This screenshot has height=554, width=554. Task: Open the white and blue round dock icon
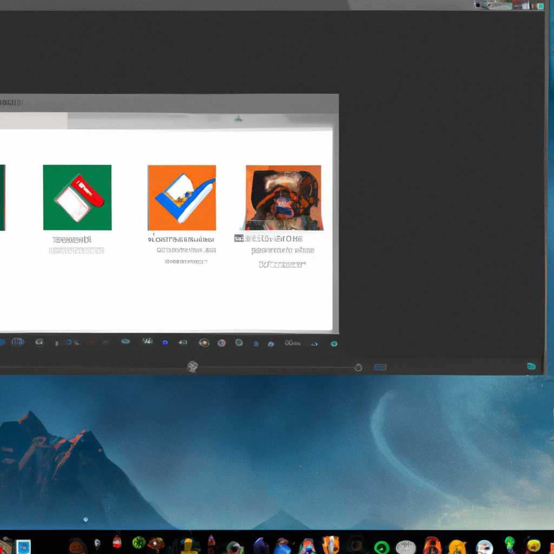(x=484, y=547)
